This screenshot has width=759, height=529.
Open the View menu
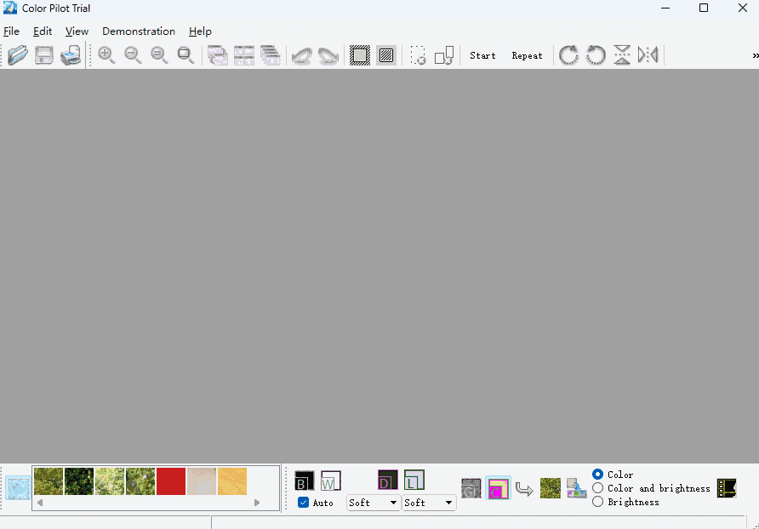pyautogui.click(x=77, y=31)
